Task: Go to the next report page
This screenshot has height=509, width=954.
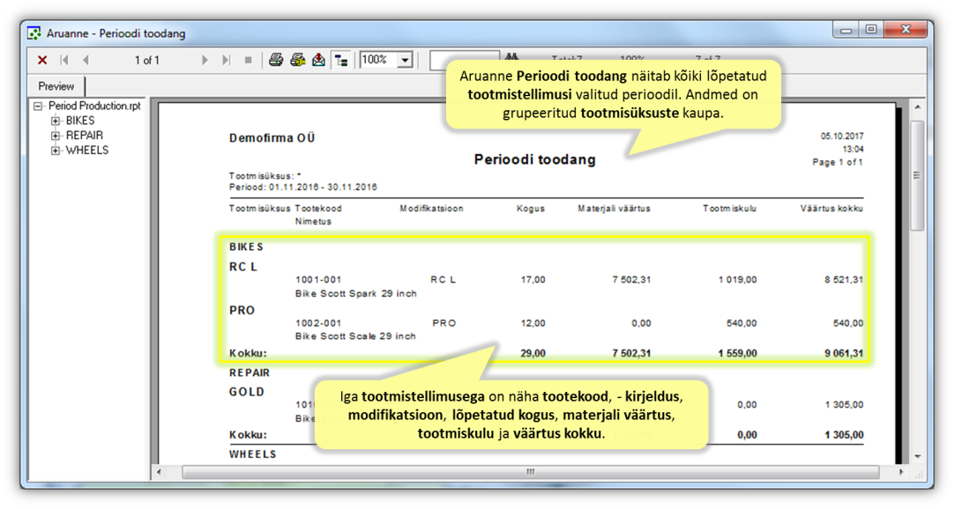Action: point(205,60)
